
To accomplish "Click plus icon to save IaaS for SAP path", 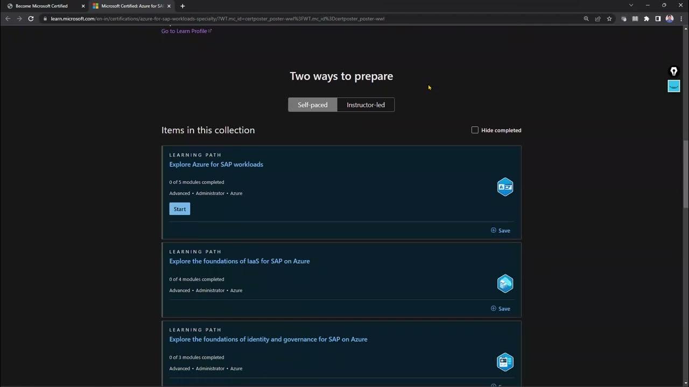I will pos(494,309).
